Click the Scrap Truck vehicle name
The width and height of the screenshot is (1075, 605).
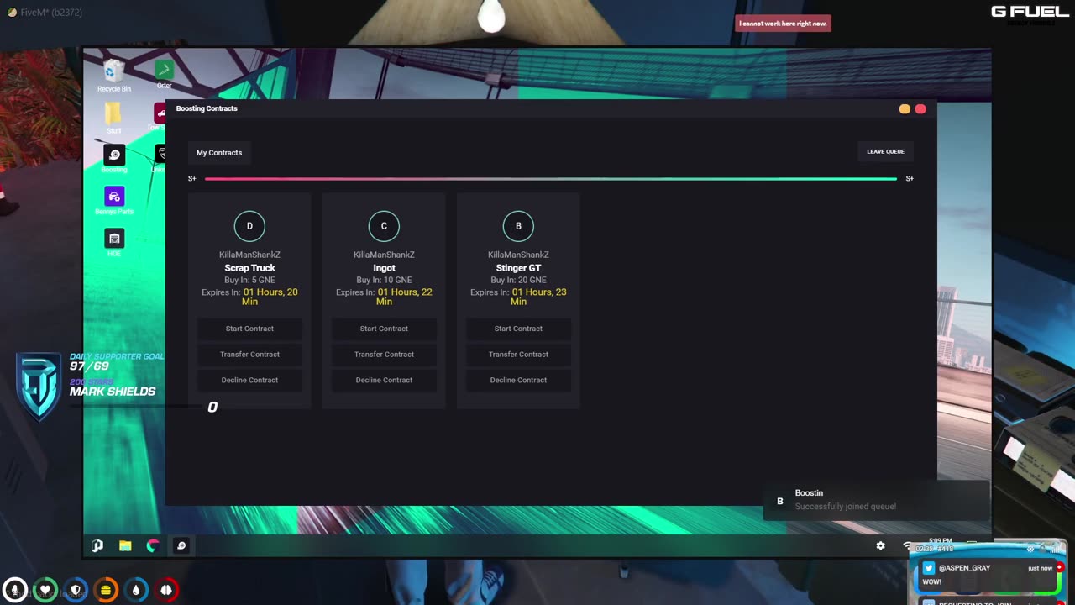[x=249, y=268]
